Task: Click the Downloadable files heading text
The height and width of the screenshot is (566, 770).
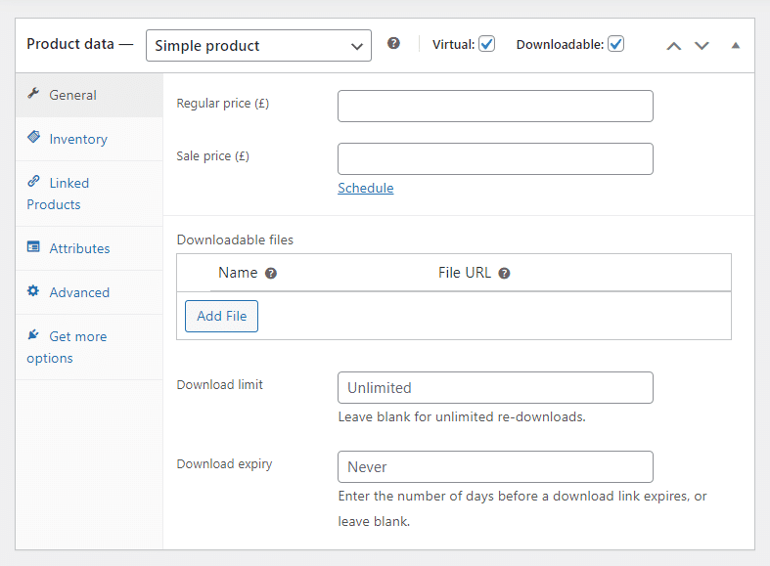Action: pyautogui.click(x=235, y=239)
